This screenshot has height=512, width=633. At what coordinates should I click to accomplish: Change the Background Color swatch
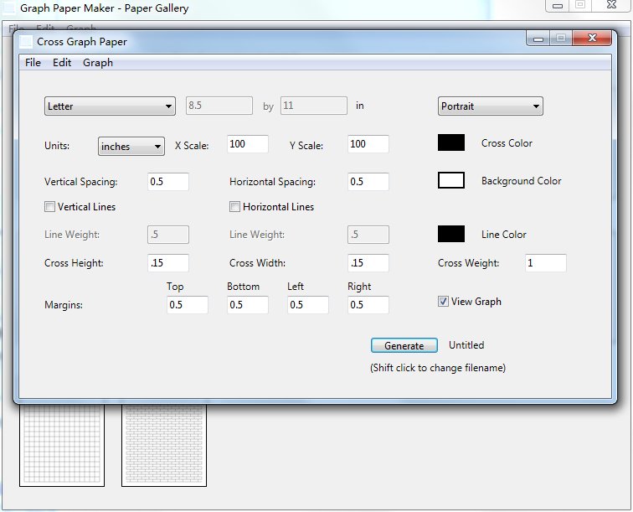point(451,180)
